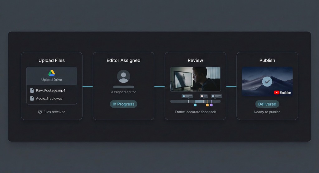This screenshot has width=319, height=173.
Task: Click the assigned editor avatar icon
Action: pyautogui.click(x=123, y=76)
